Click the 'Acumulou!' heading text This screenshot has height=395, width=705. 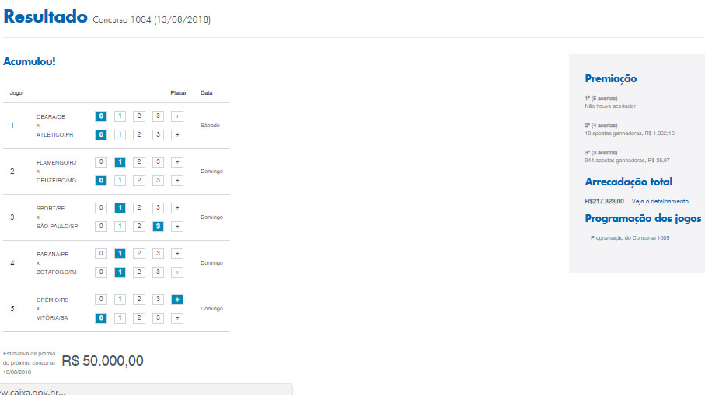point(30,61)
